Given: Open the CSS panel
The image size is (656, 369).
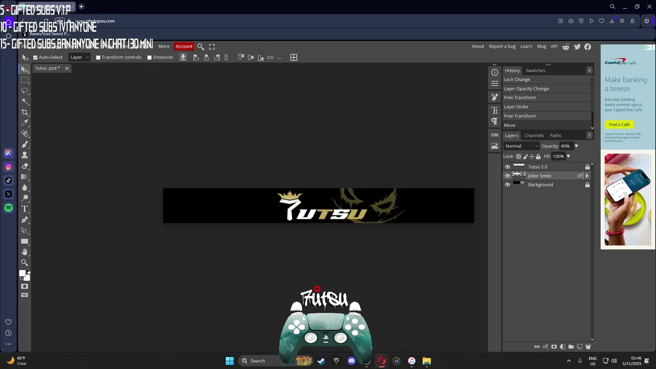Looking at the screenshot, I should 495,135.
